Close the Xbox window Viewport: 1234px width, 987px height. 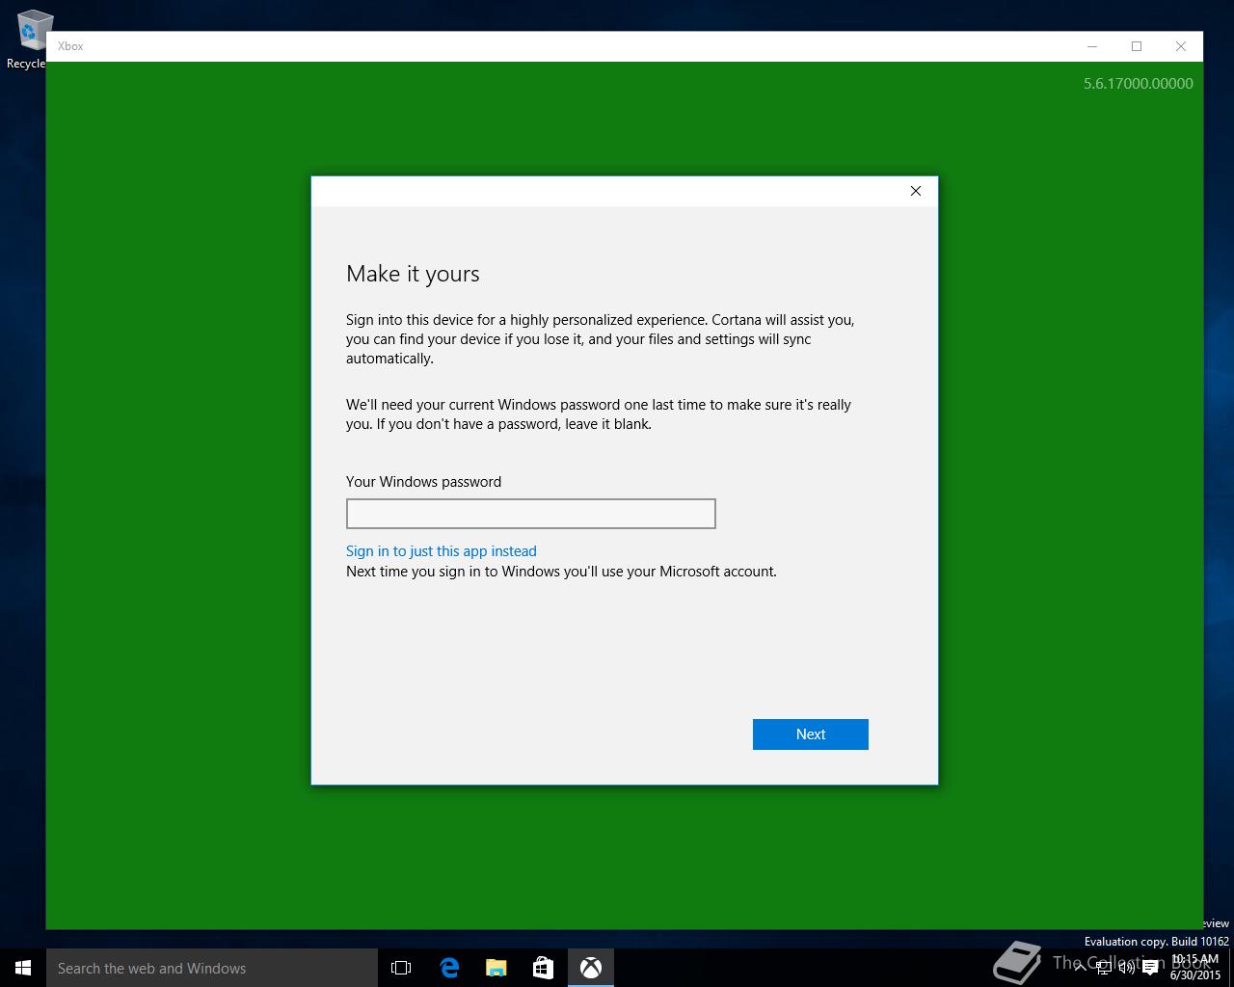[1181, 46]
